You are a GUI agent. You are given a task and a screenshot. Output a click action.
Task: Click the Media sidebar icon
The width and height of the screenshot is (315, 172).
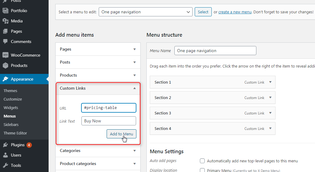5,21
